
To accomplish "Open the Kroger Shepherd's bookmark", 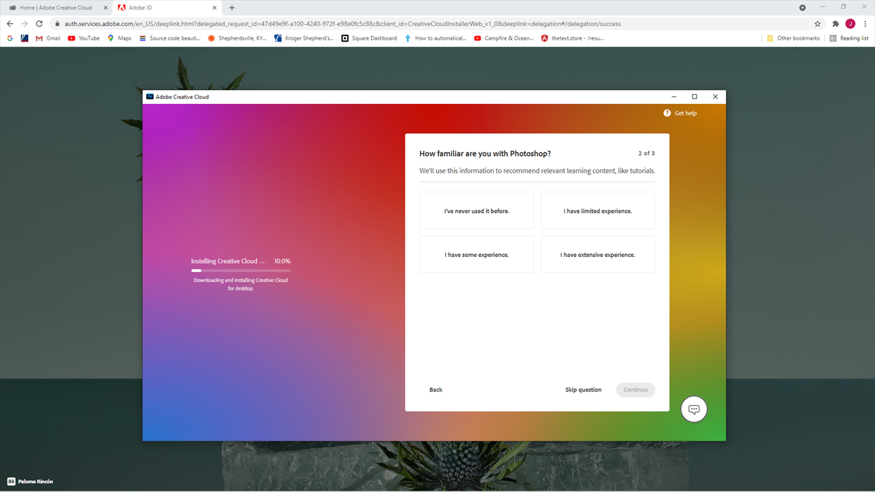I will coord(304,38).
